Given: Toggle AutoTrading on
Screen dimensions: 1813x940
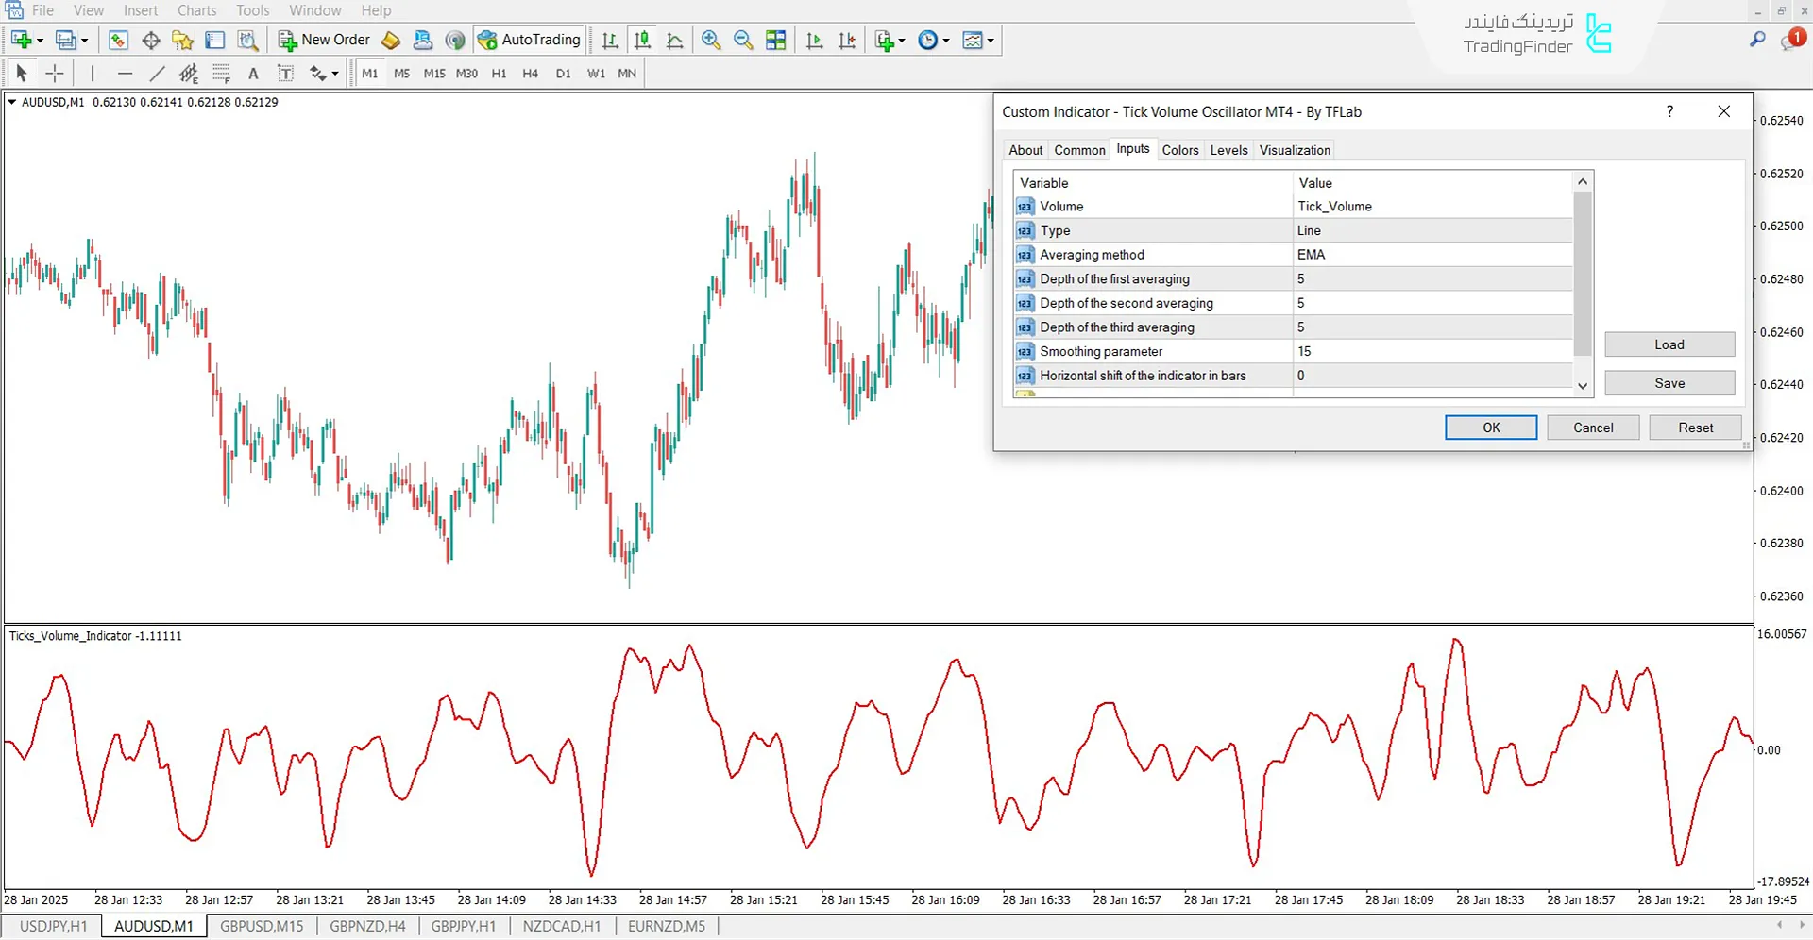Looking at the screenshot, I should (529, 40).
